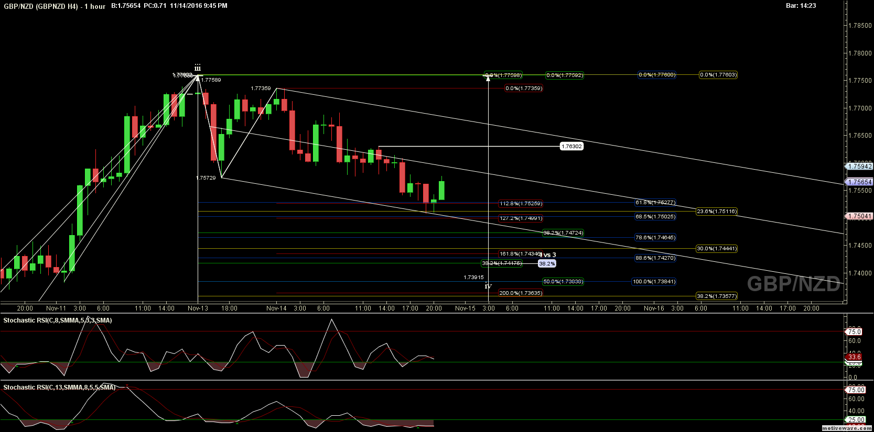Select the 61.8%(1.75277) Fibonacci label
Image resolution: width=874 pixels, height=432 pixels.
click(655, 203)
